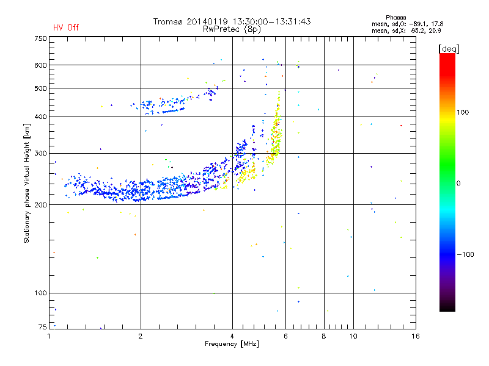Image resolution: width=489 pixels, height=366 pixels.
Task: Click the y-axis tick label '200'
Action: click(x=40, y=205)
